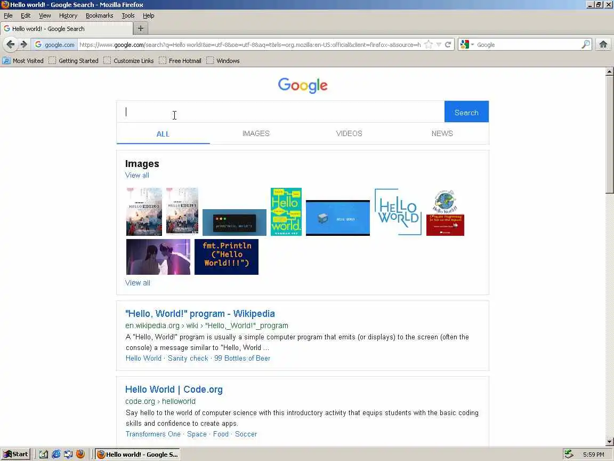This screenshot has height=461, width=614.
Task: Click the vertical scrollbar thumb
Action: [x=609, y=134]
